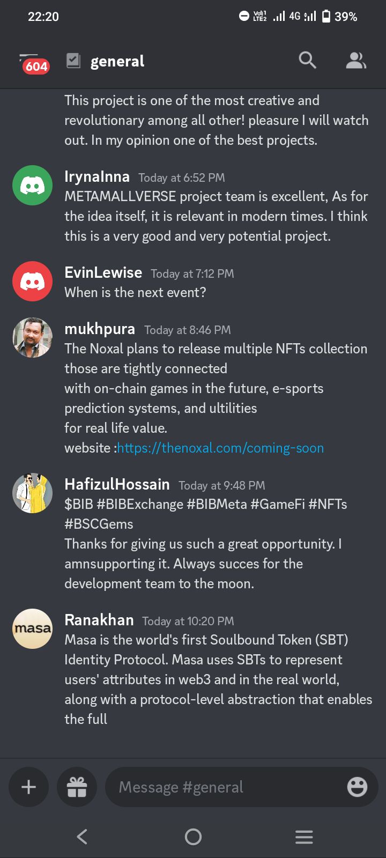386x858 pixels.
Task: View IrynaInna's green Discord avatar
Action: click(32, 186)
